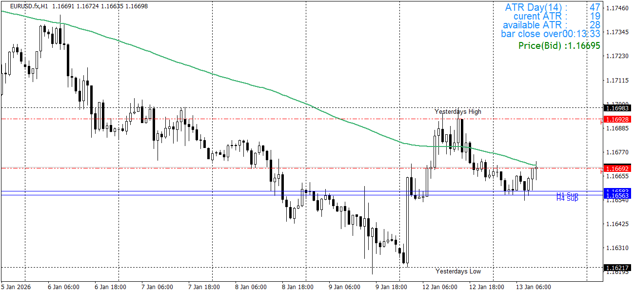This screenshot has height=293, width=634.
Task: Click the "12 Jan 18:00" time label
Action: tap(487, 287)
